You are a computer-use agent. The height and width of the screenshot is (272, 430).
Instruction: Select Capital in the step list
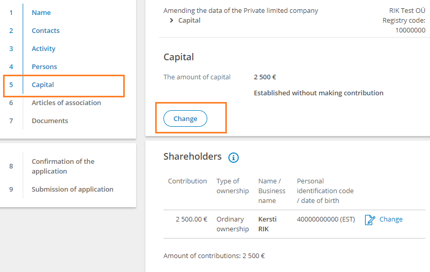[x=43, y=84]
